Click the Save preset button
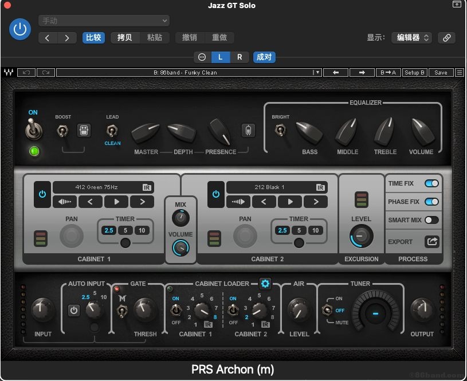The image size is (467, 381). coord(441,73)
